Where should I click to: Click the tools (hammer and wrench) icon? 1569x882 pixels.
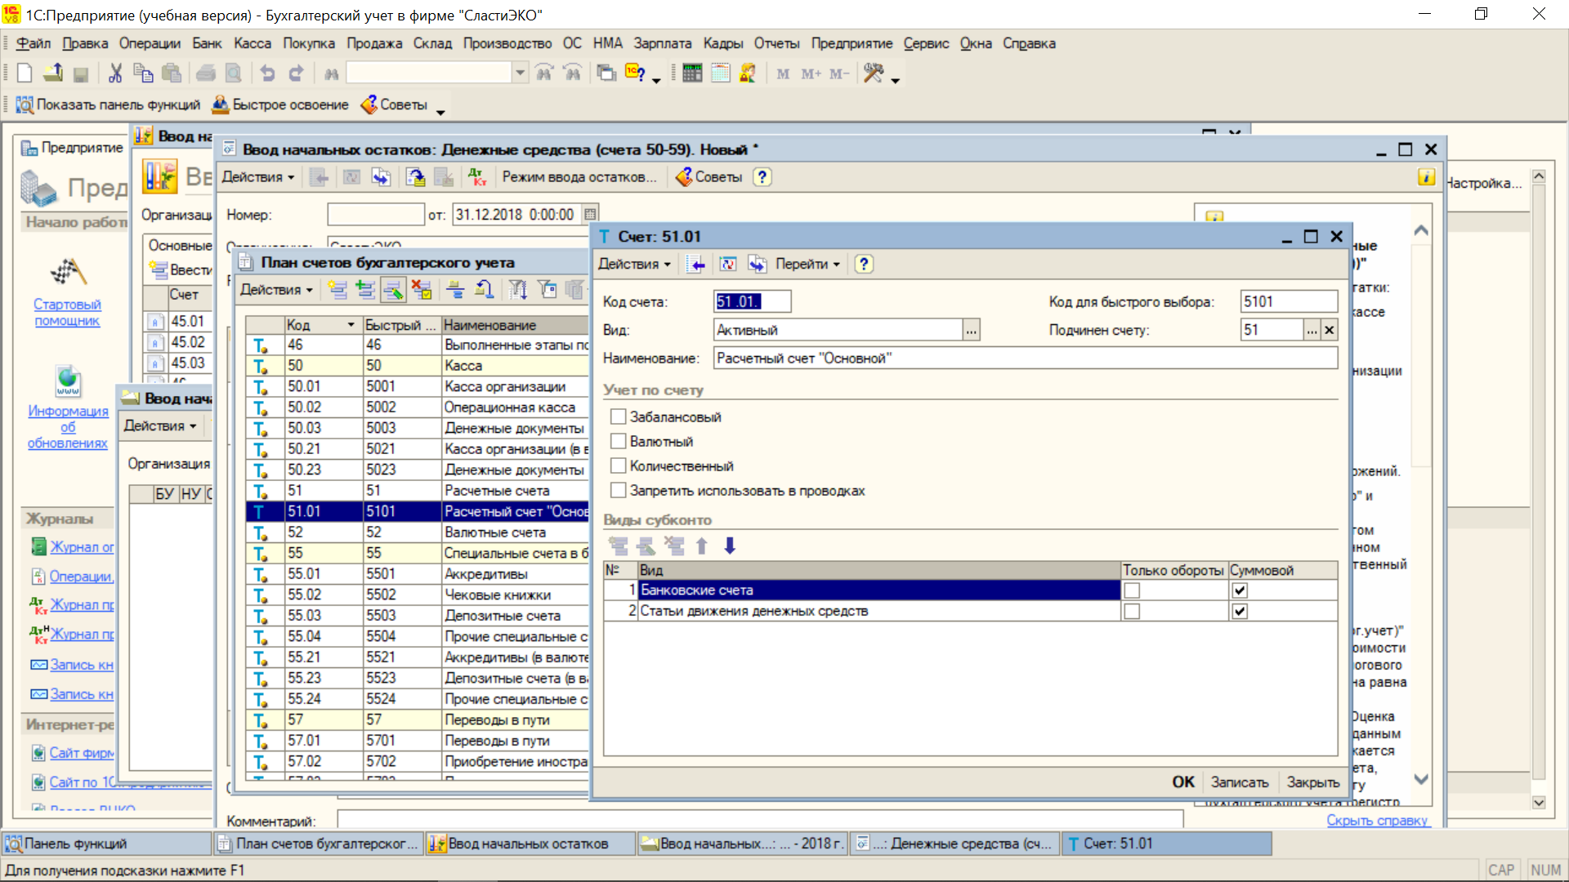coord(874,73)
